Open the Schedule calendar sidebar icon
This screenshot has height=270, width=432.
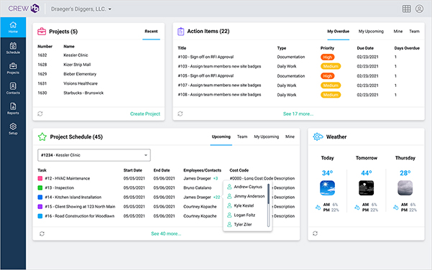13,48
